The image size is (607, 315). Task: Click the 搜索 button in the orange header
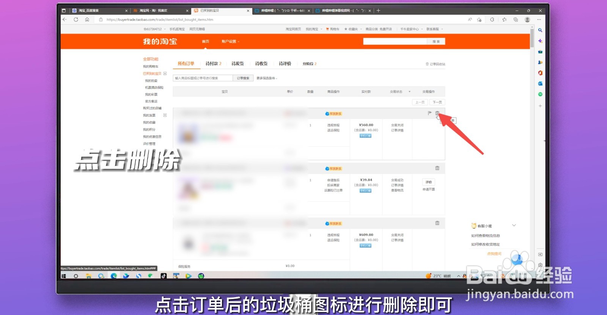[x=436, y=42]
